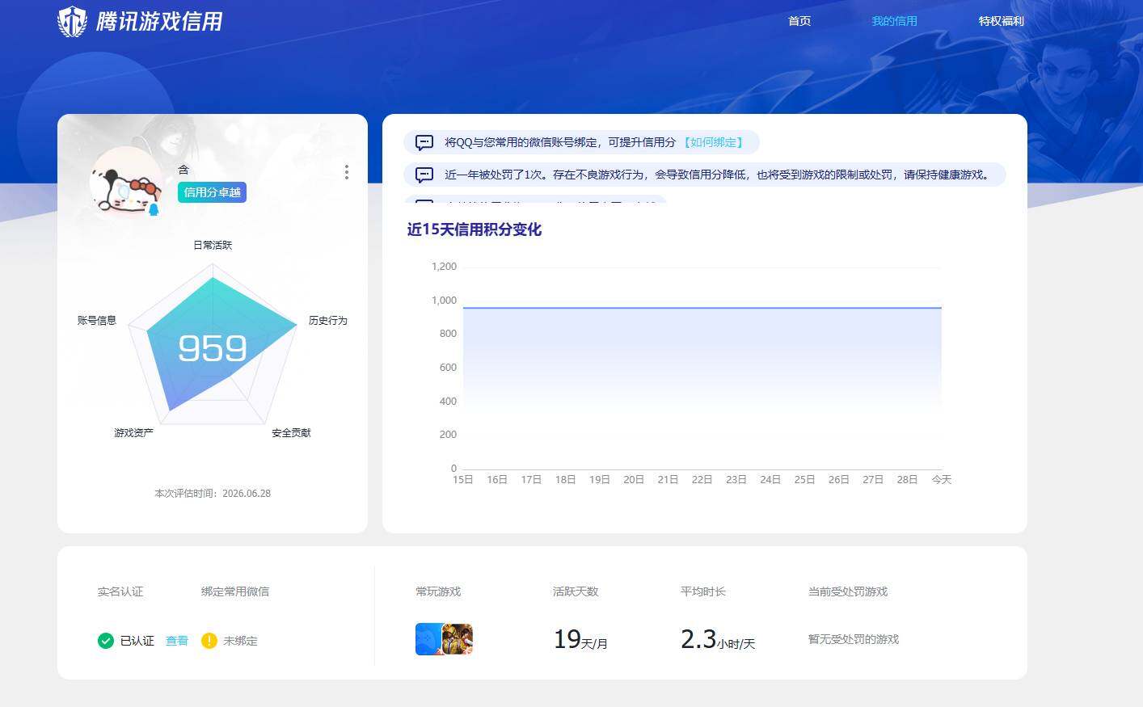The image size is (1143, 707).
Task: Click the 21日 chart axis label
Action: (668, 480)
